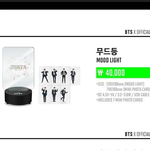Click the INCLUDED 7 MINI PHOTO CARDS line
Viewport: 150px width, 150px height.
coord(119,100)
